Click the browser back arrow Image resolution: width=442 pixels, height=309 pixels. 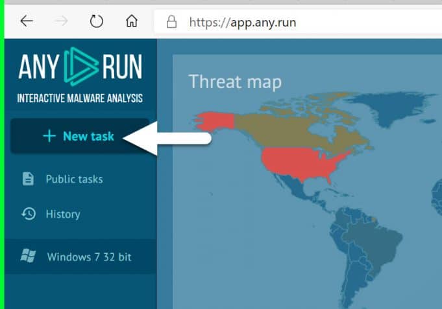tap(27, 21)
